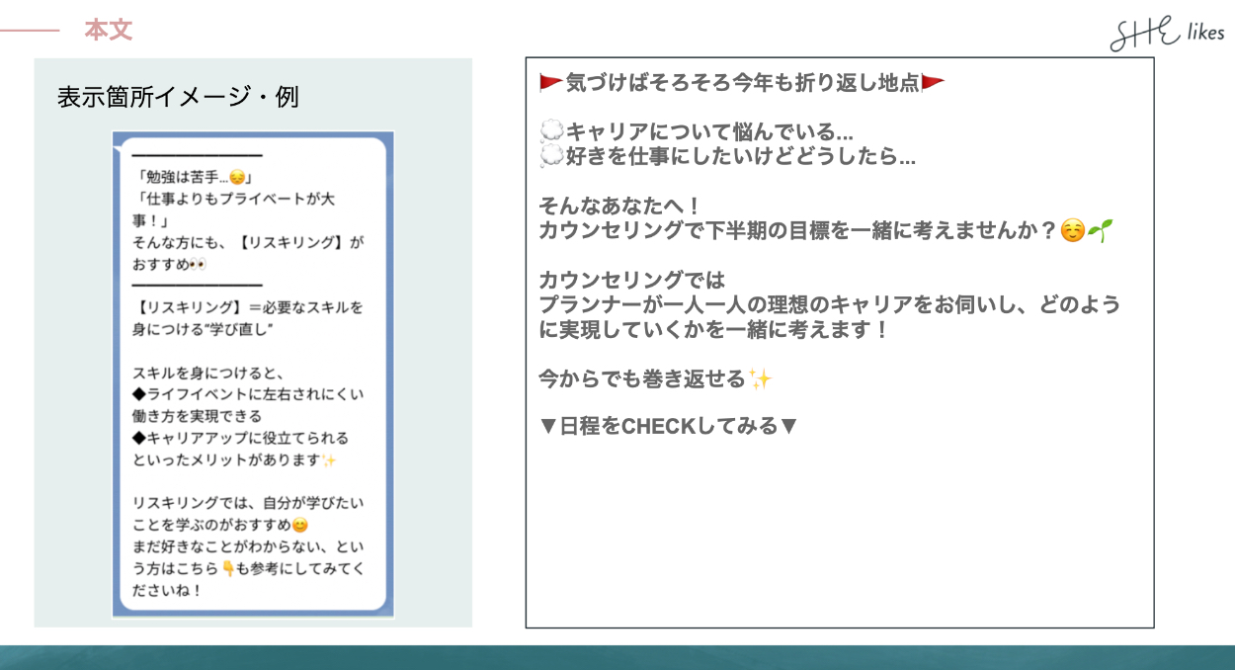Image resolution: width=1235 pixels, height=670 pixels.
Task: Click the teal bar at slide bottom
Action: click(617, 657)
